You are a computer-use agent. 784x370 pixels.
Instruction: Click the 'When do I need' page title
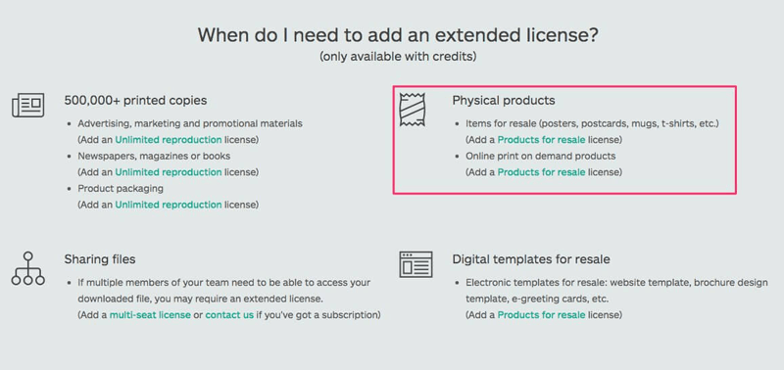click(398, 35)
